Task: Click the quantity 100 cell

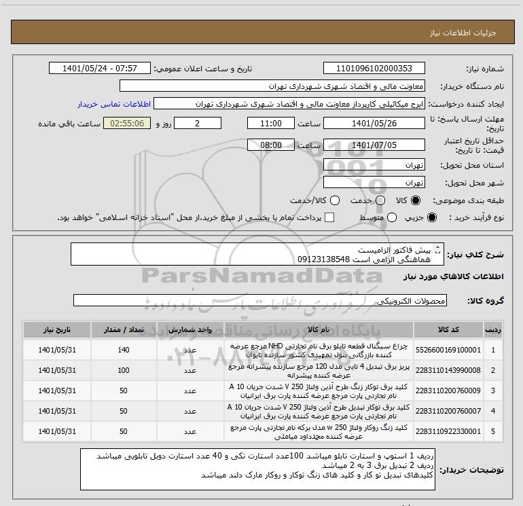Action: coord(124,370)
